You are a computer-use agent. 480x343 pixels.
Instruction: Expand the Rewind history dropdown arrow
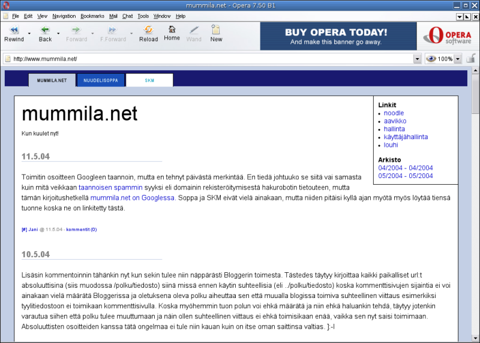click(28, 32)
